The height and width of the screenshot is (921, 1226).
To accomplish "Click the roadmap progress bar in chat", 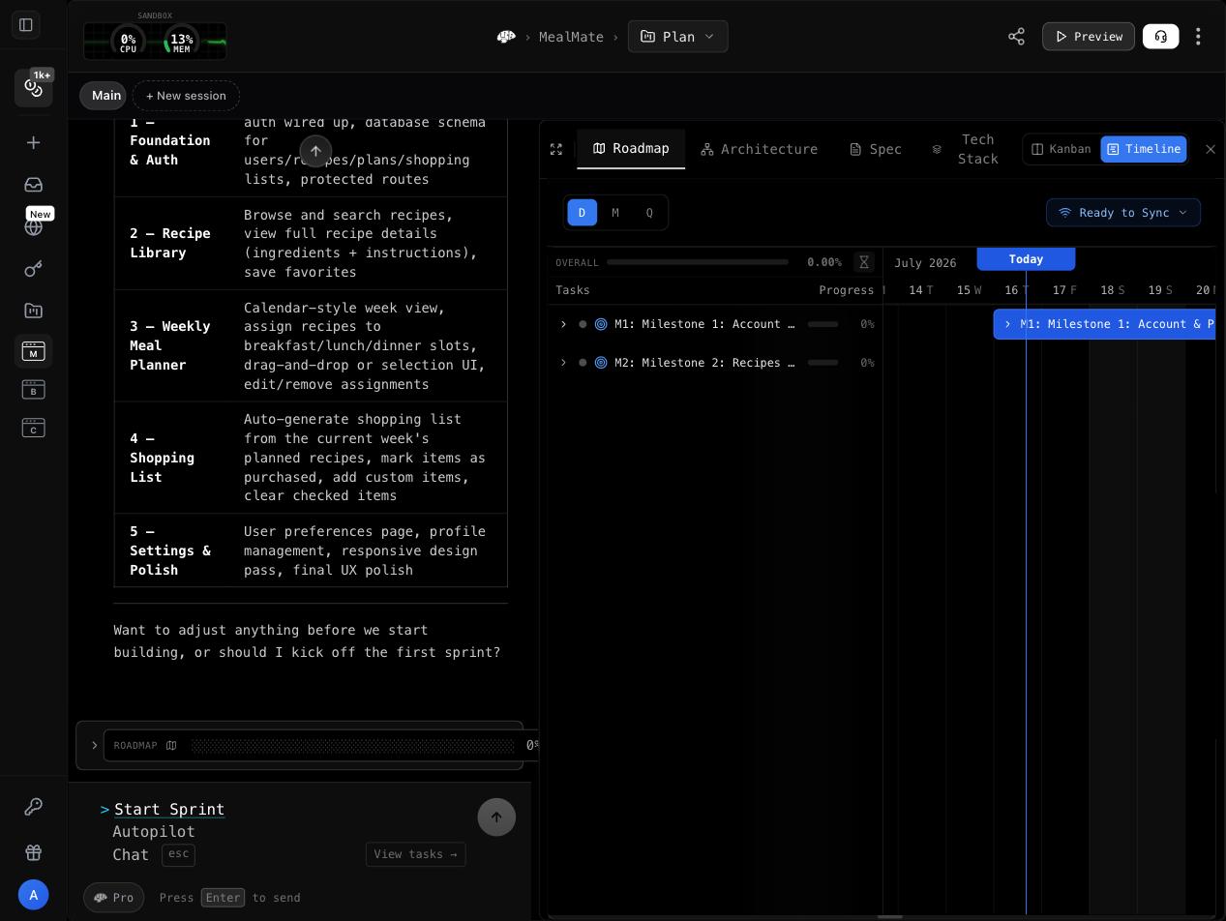I will (x=353, y=746).
